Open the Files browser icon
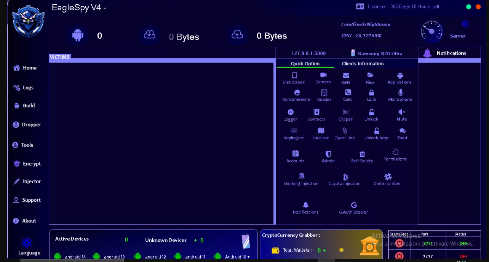 (370, 75)
